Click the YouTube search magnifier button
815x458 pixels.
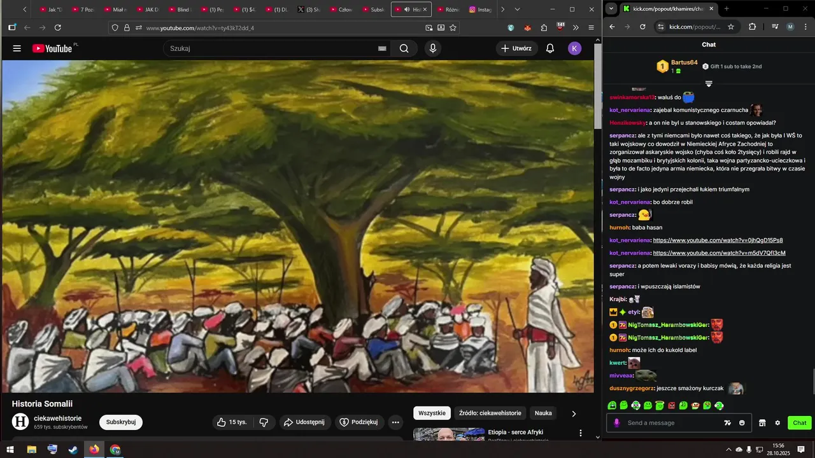coord(404,48)
